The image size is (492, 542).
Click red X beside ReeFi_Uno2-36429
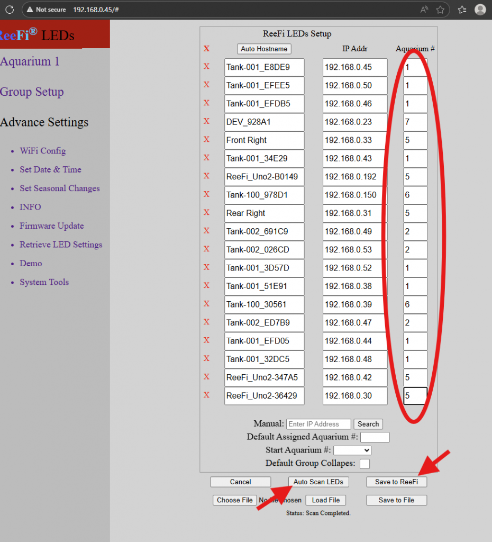207,395
